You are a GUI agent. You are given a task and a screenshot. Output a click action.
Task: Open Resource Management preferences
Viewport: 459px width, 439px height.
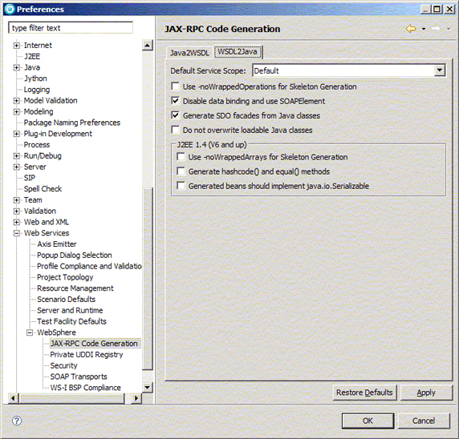[x=75, y=288]
